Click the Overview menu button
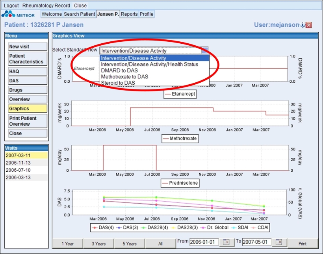Image resolution: width=323 pixels, height=254 pixels. 28,99
